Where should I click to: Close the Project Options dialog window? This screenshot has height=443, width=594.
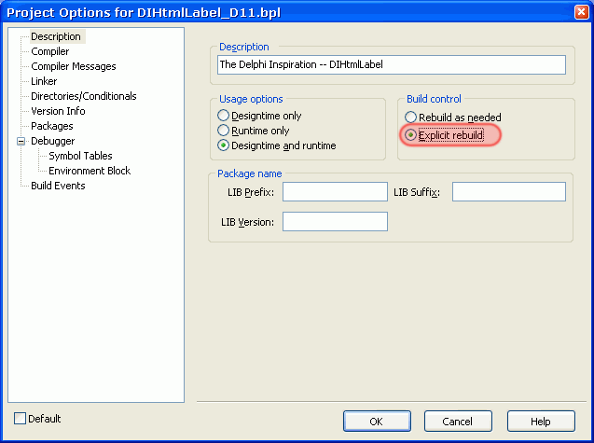point(579,12)
